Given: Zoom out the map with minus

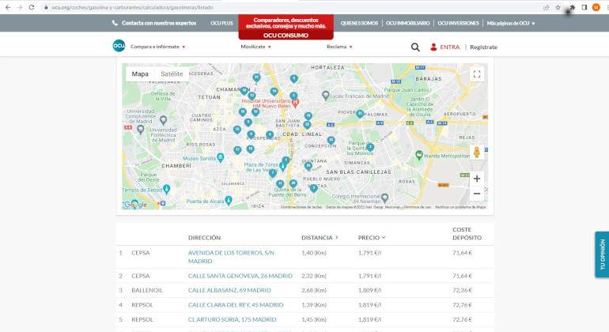Looking at the screenshot, I should (x=477, y=194).
